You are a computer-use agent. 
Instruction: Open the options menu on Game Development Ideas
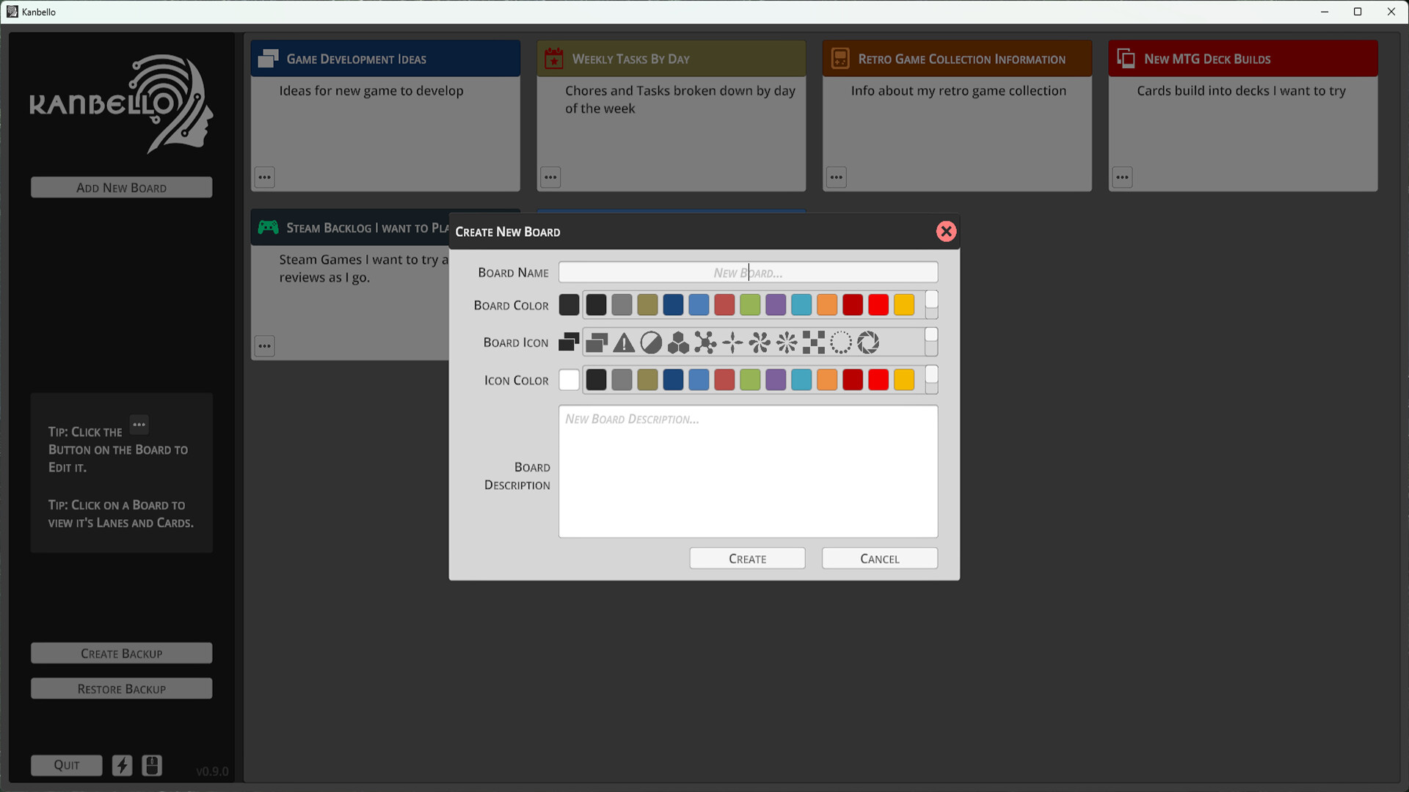coord(264,177)
